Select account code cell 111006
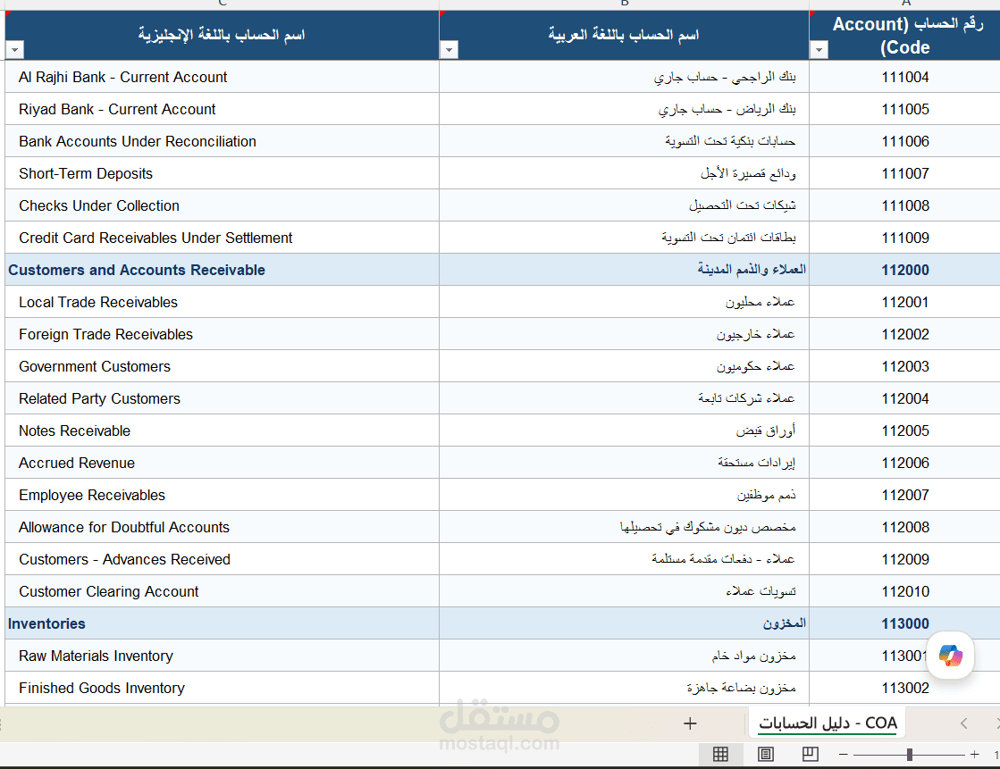This screenshot has height=769, width=1000. (x=905, y=141)
